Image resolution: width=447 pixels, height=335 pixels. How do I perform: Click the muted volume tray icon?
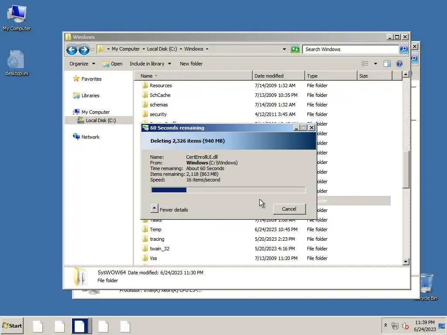(405, 325)
